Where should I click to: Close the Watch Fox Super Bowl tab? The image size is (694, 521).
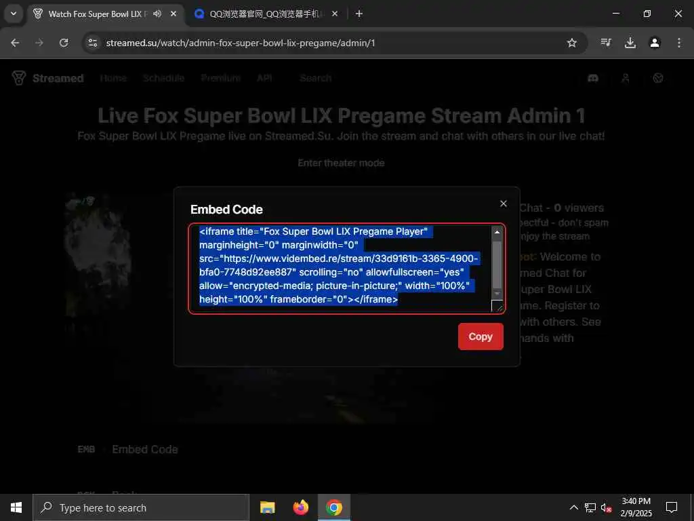tap(173, 14)
